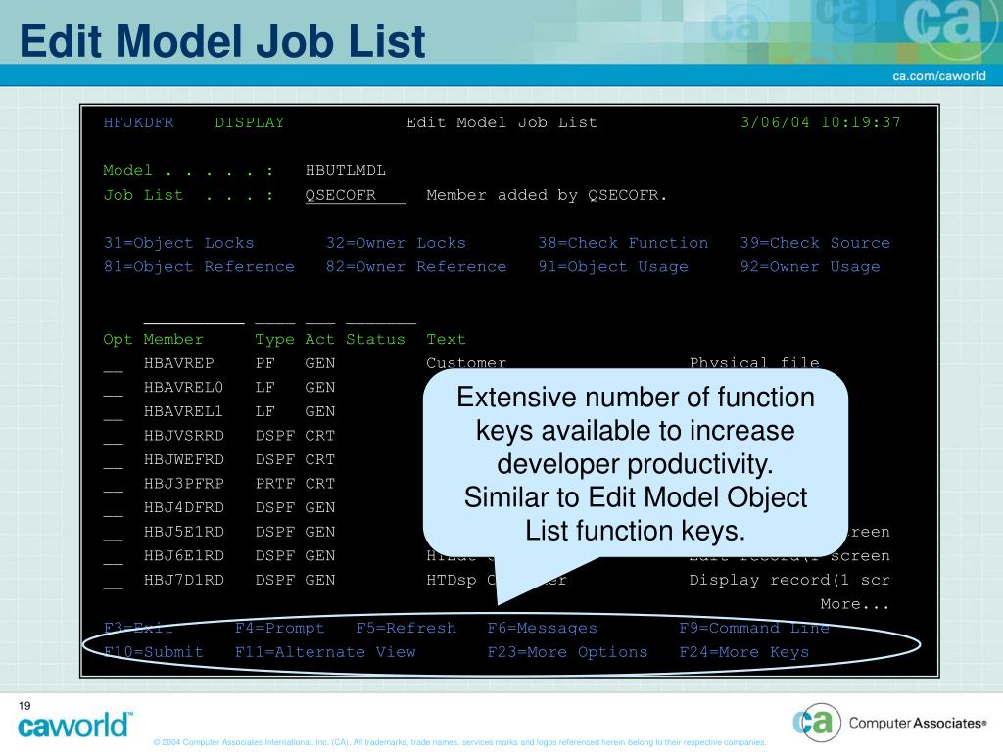The width and height of the screenshot is (1003, 752).
Task: Click member name HBAVREL1
Action: click(x=183, y=411)
